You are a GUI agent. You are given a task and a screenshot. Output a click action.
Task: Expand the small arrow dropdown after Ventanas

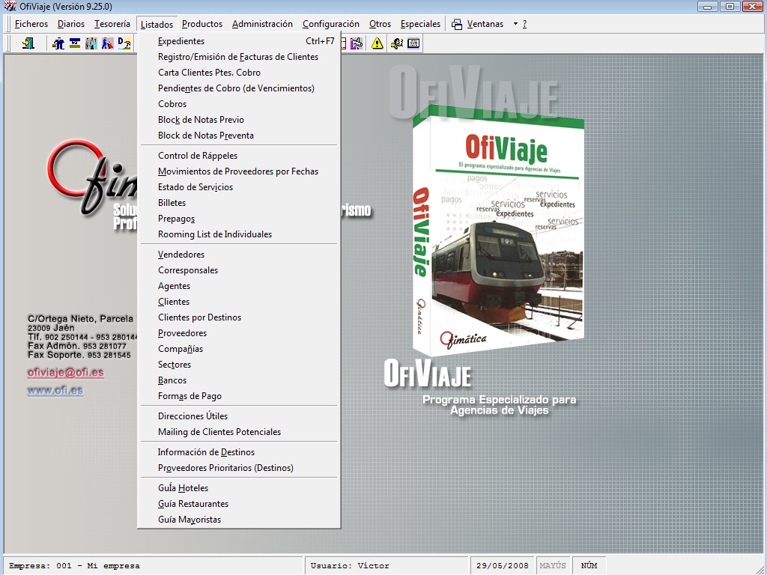(x=515, y=24)
